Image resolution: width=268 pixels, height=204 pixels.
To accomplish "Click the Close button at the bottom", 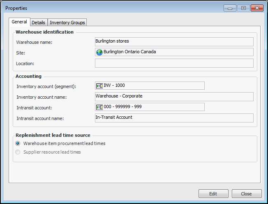I will coord(247,194).
